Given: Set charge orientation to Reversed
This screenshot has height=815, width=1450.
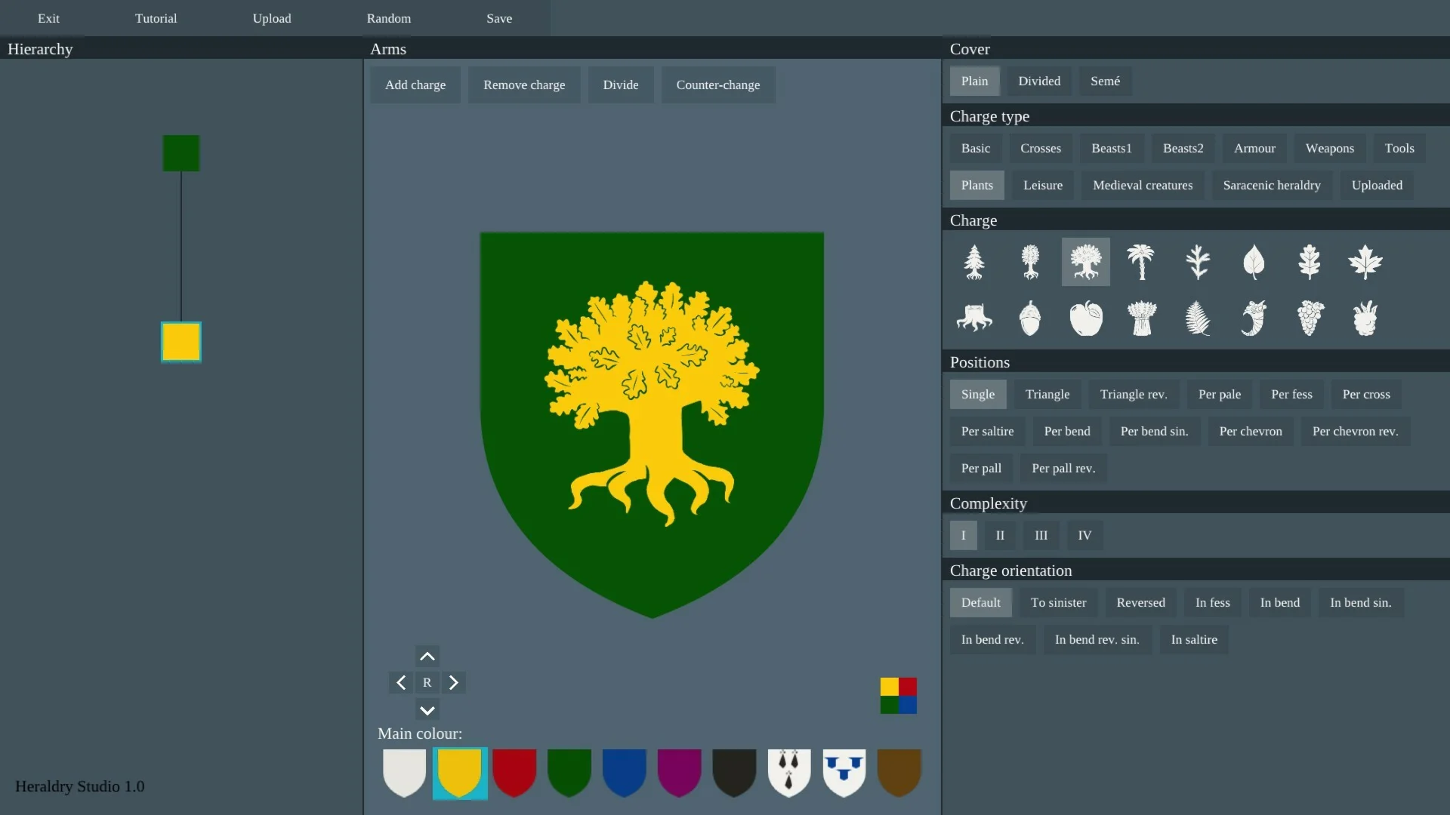Looking at the screenshot, I should (x=1140, y=602).
